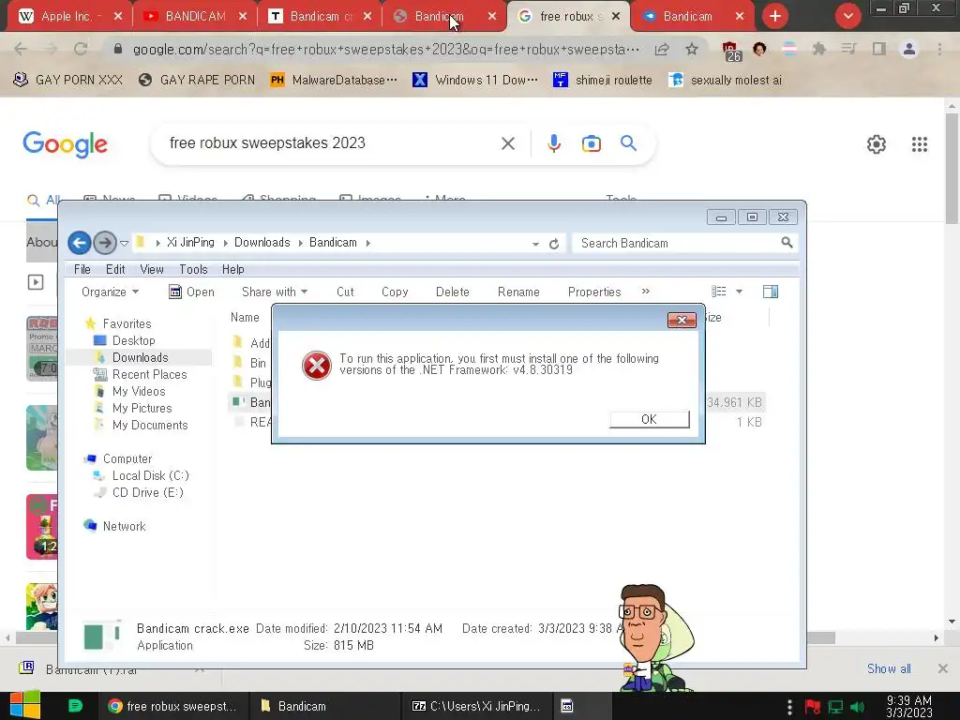The image size is (960, 720).
Task: Change the Explorer view layout icon
Action: tap(719, 292)
